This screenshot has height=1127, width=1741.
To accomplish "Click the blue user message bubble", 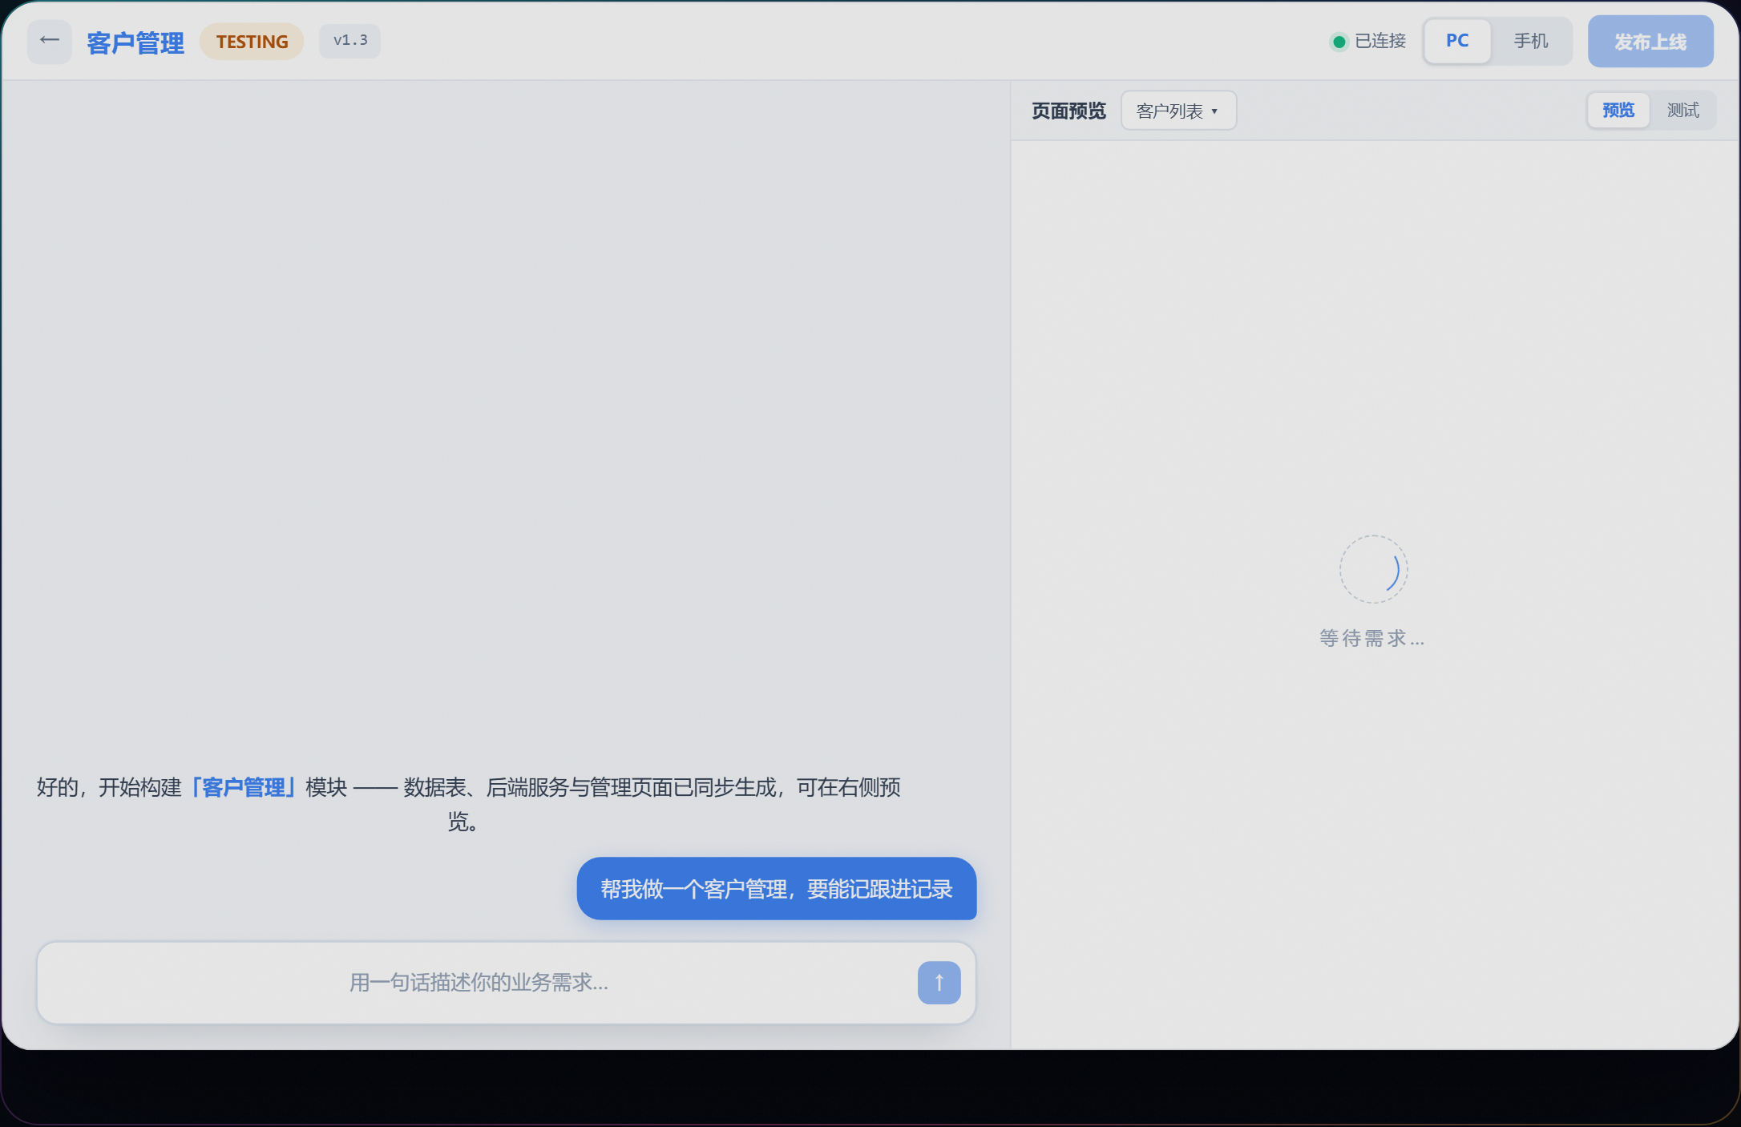I will [x=777, y=889].
